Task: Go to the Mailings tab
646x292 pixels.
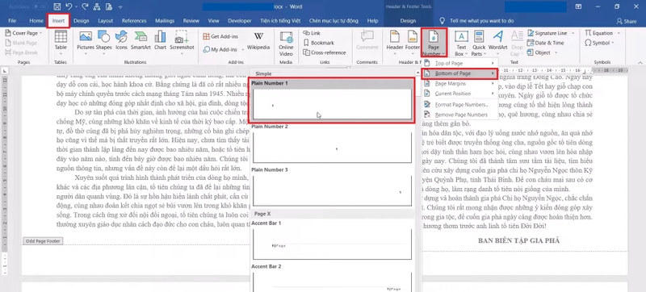Action: [x=165, y=21]
